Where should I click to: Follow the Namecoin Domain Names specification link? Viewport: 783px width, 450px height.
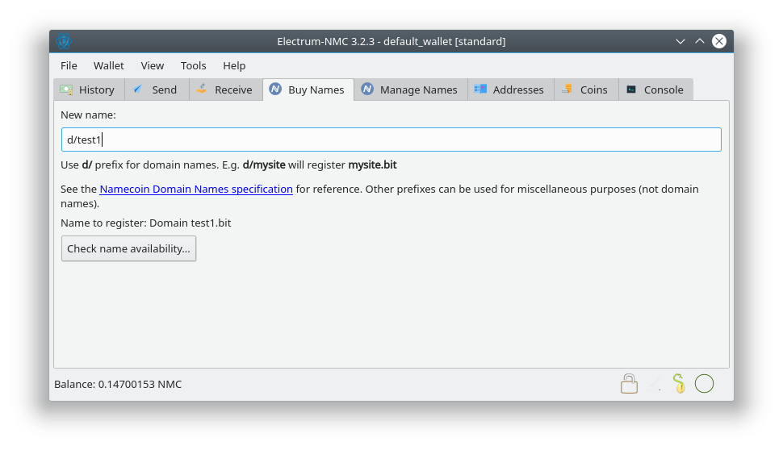(196, 189)
